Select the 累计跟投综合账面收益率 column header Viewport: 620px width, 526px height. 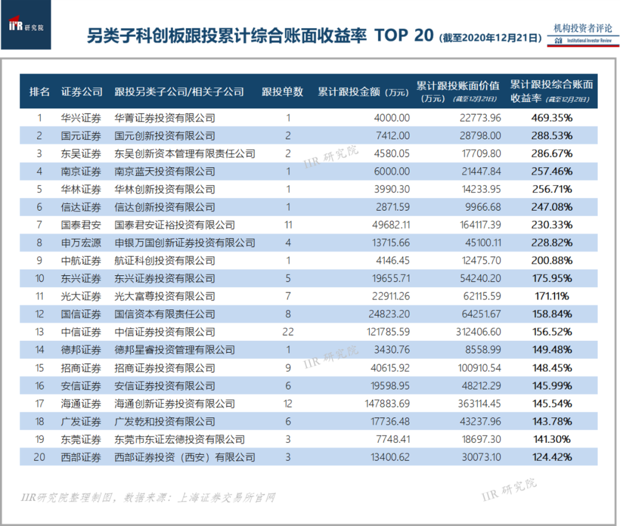pyautogui.click(x=552, y=91)
